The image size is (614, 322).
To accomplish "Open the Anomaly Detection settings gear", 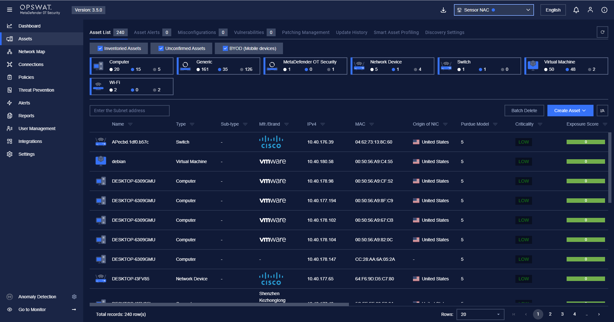I will point(74,297).
